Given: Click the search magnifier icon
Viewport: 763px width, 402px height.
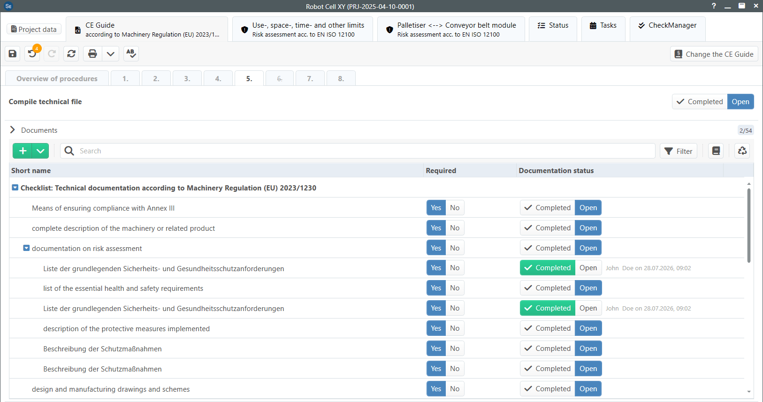Looking at the screenshot, I should (69, 151).
